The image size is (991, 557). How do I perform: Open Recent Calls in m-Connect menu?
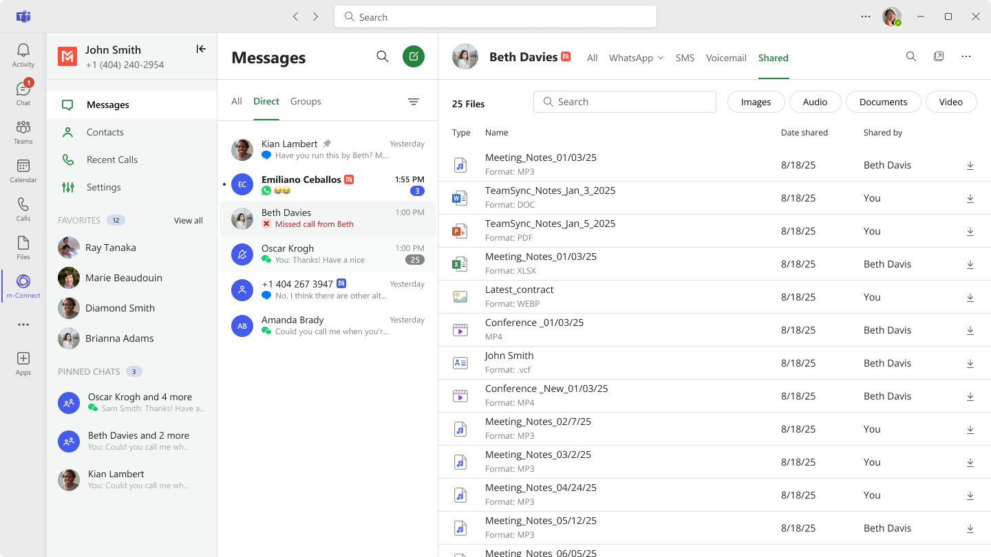point(132,160)
